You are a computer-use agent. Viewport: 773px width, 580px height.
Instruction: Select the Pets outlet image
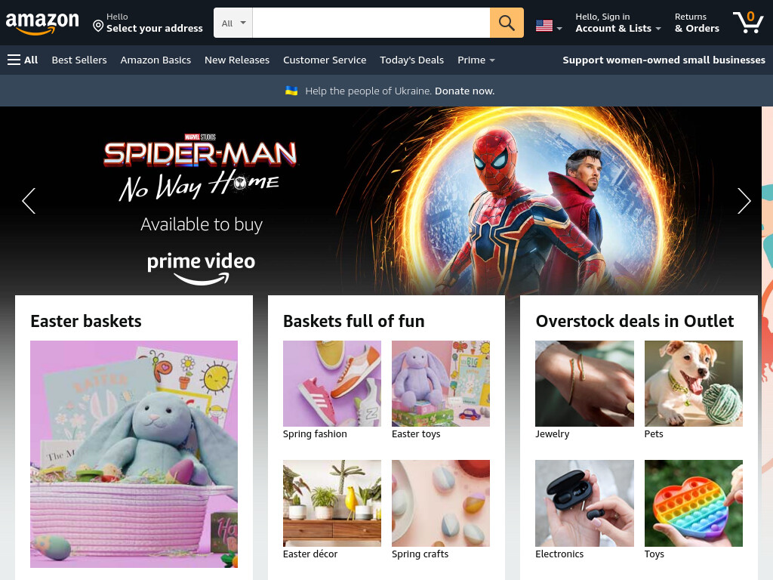[693, 384]
